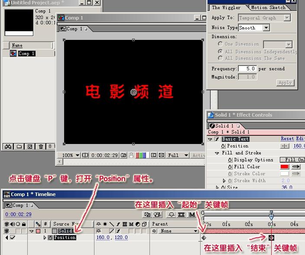
Task: Toggle the Basic Text effect 'f' switch
Action: pos(217,139)
